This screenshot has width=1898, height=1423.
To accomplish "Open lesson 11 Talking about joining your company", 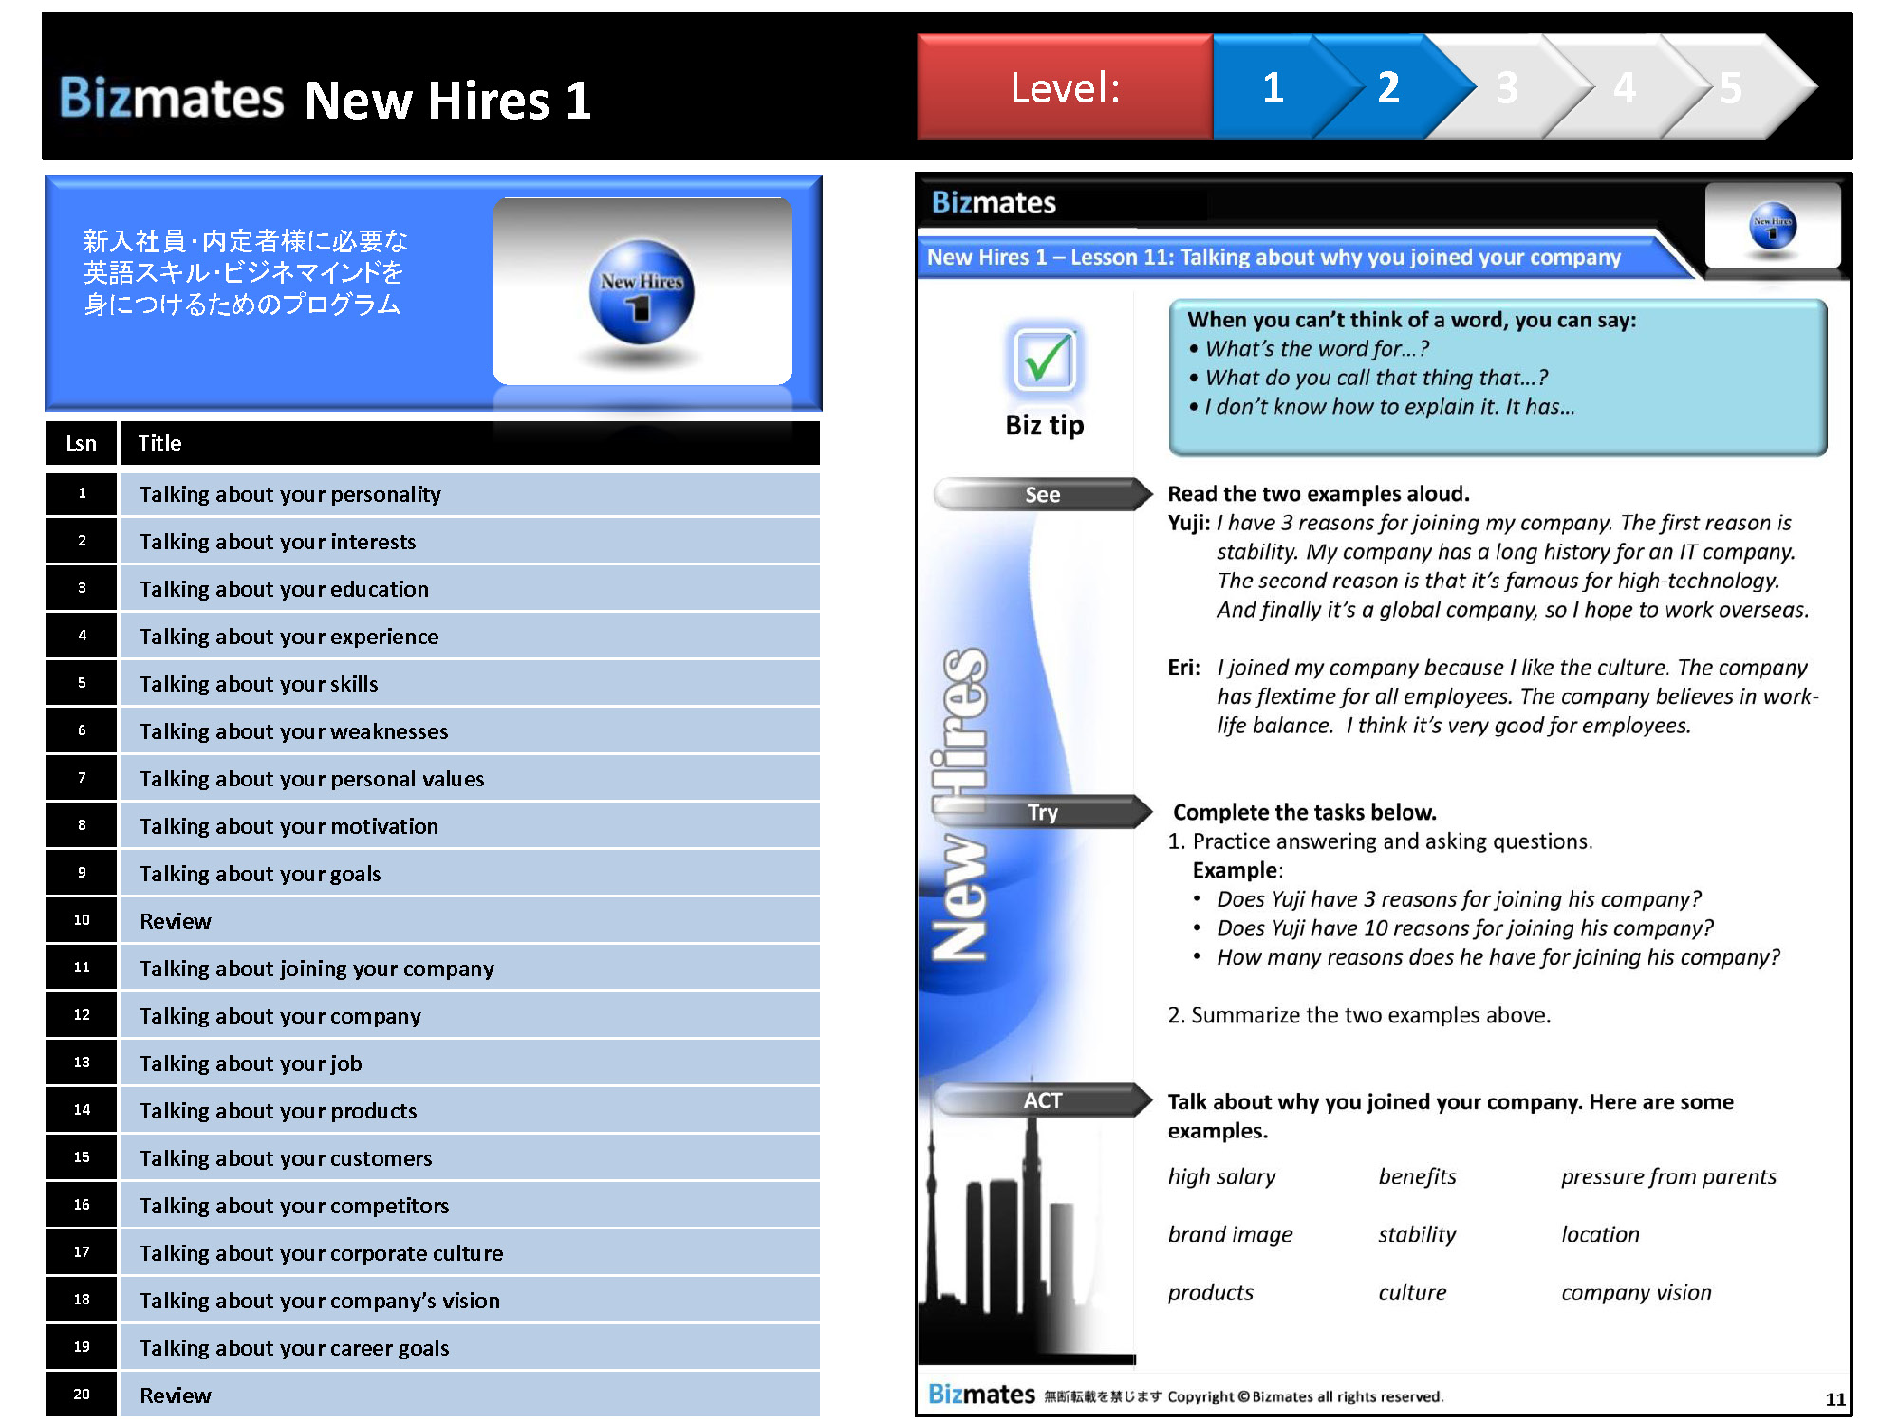I will [317, 969].
